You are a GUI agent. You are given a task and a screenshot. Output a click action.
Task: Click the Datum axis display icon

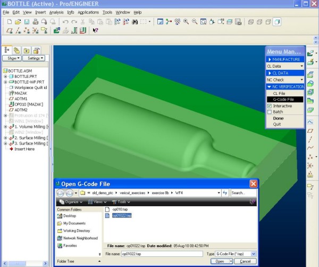tap(18, 30)
